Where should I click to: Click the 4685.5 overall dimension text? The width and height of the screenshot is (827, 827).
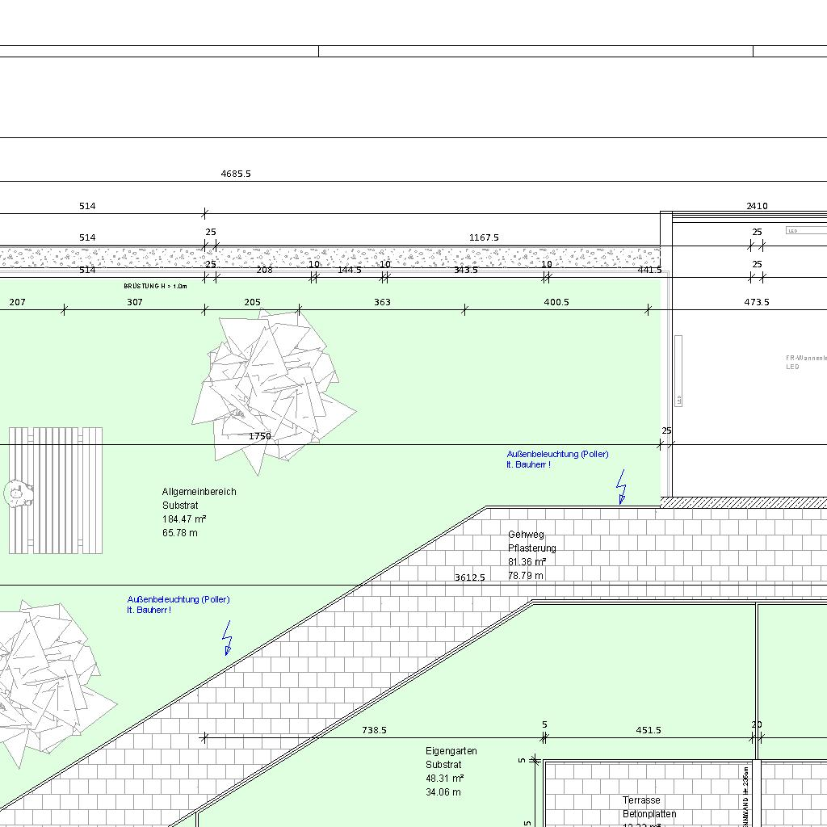coord(236,174)
